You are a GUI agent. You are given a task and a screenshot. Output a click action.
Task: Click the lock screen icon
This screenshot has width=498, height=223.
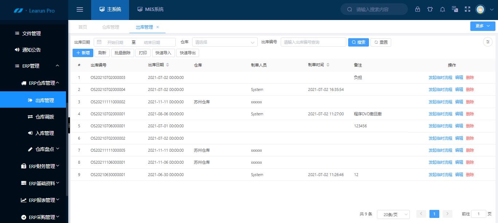pyautogui.click(x=417, y=9)
